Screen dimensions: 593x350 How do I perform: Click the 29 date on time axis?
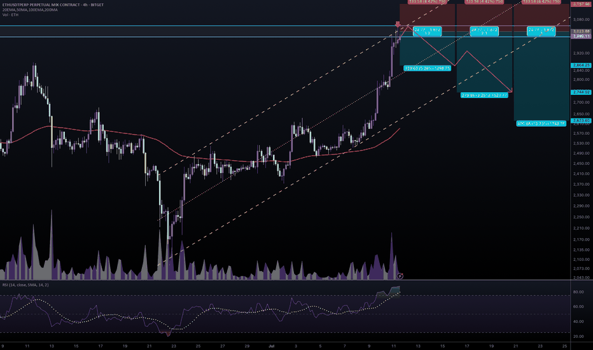click(x=247, y=346)
